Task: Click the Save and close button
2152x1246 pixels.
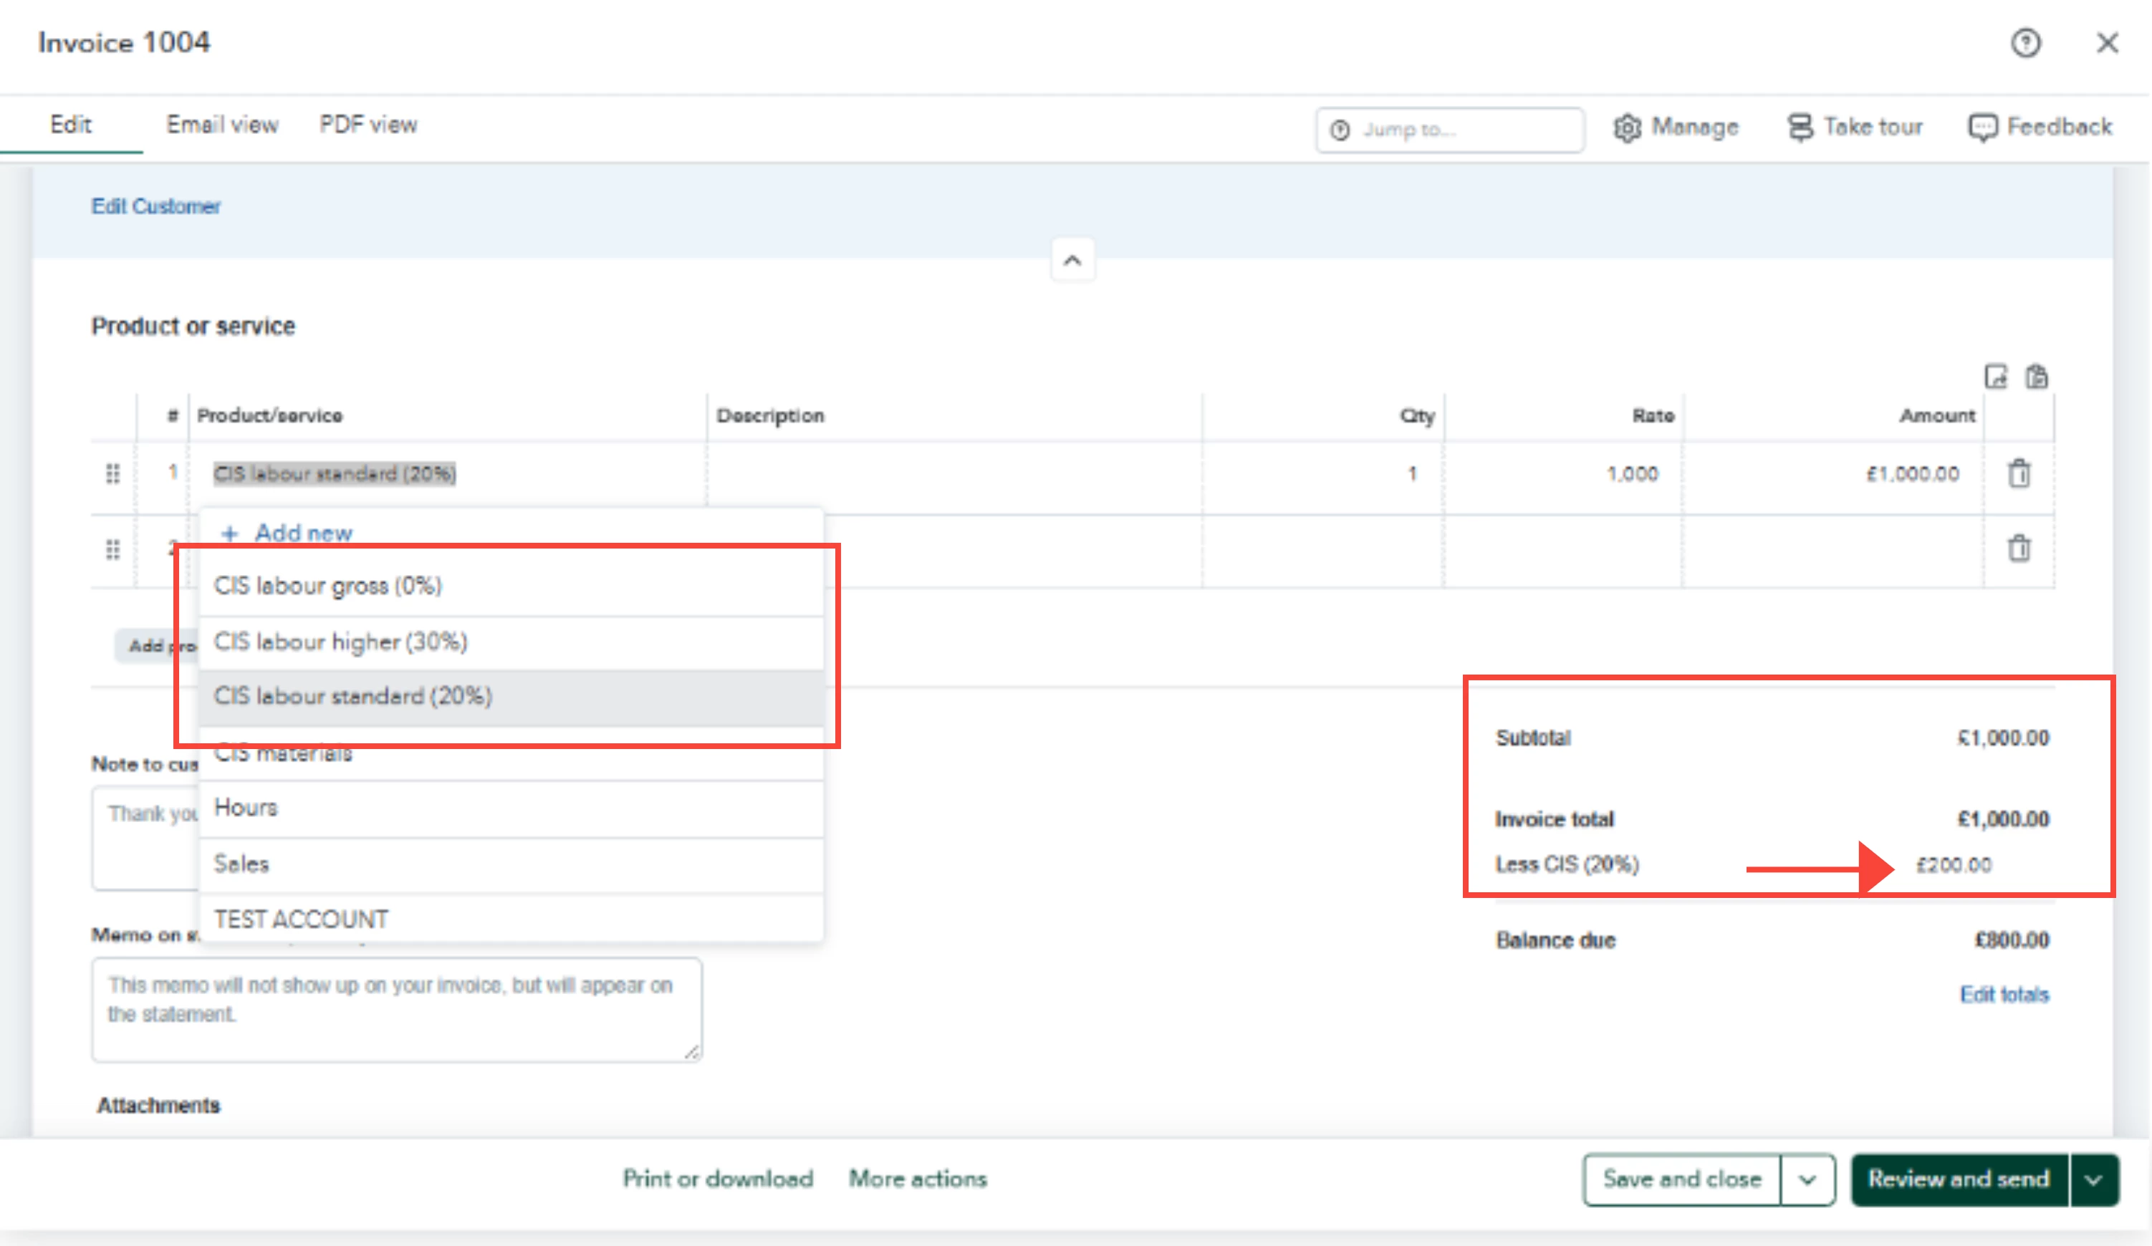Action: 1681,1179
